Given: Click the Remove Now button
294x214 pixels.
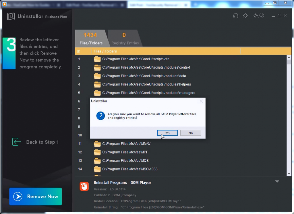Looking at the screenshot, I should click(36, 197).
